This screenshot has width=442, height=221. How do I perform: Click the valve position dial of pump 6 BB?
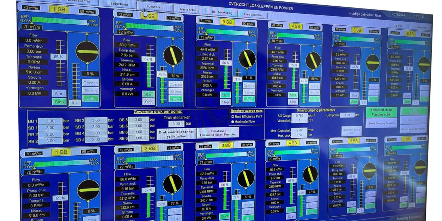coord(420,167)
